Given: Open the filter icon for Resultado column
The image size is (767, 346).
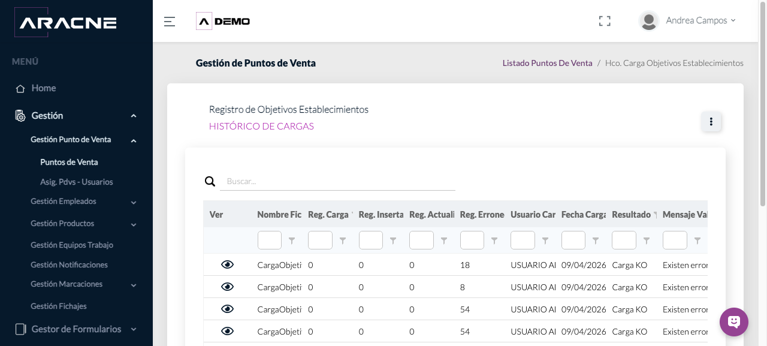Looking at the screenshot, I should tap(647, 240).
